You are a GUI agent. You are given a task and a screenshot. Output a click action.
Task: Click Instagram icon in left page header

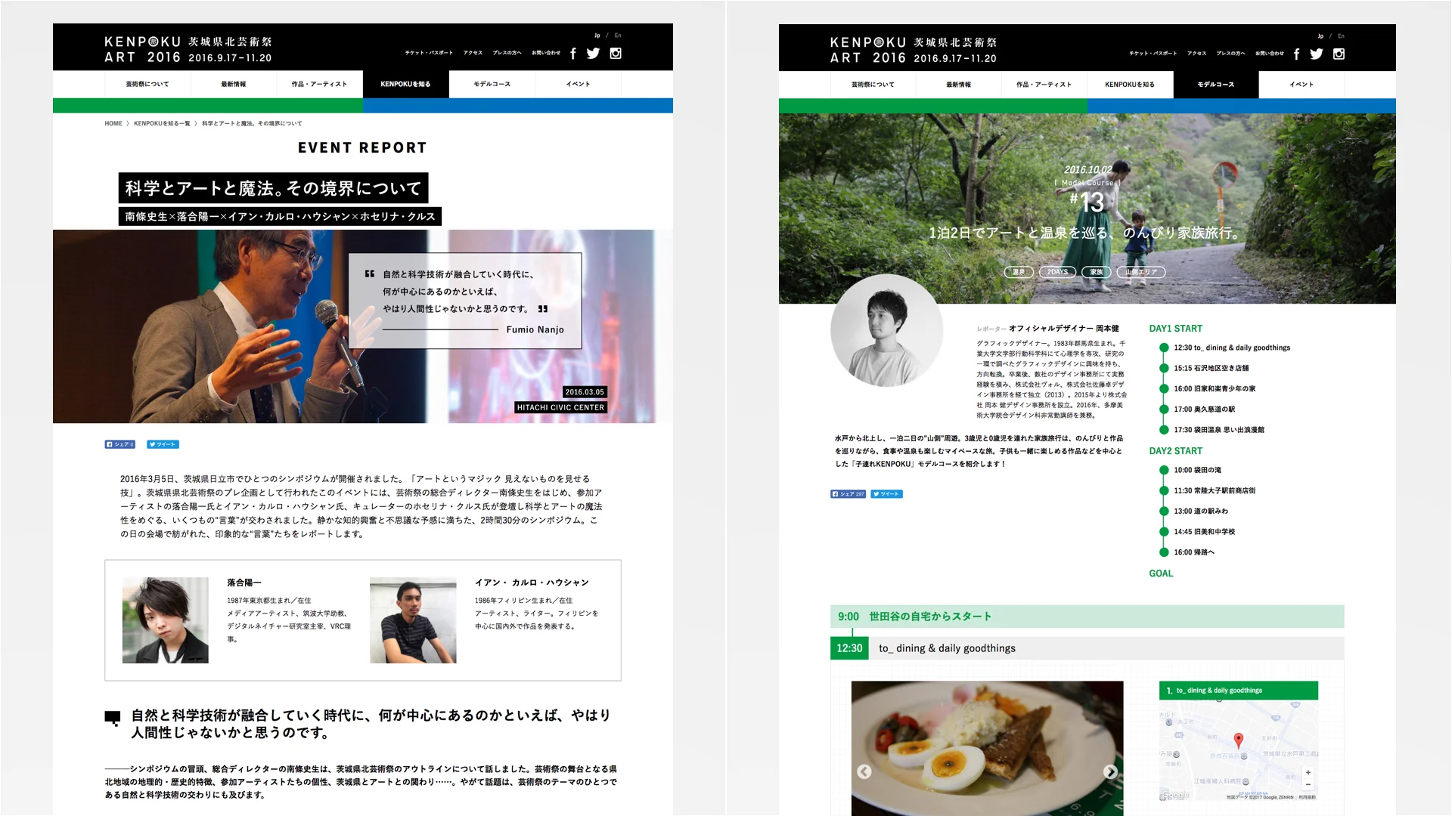pos(616,54)
